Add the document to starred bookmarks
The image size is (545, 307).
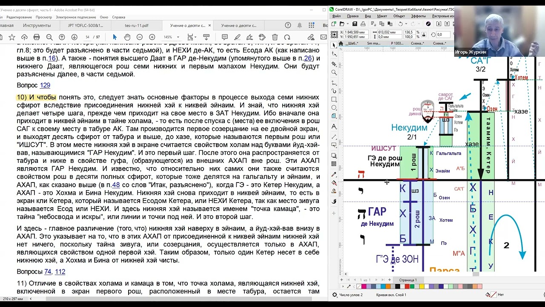[12, 37]
